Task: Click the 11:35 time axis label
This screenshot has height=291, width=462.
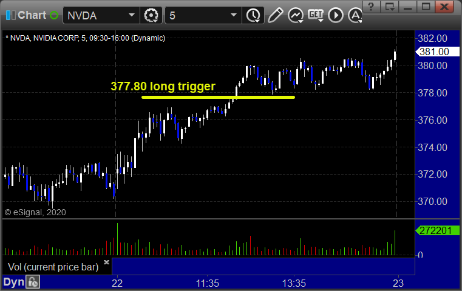Action: click(x=208, y=283)
